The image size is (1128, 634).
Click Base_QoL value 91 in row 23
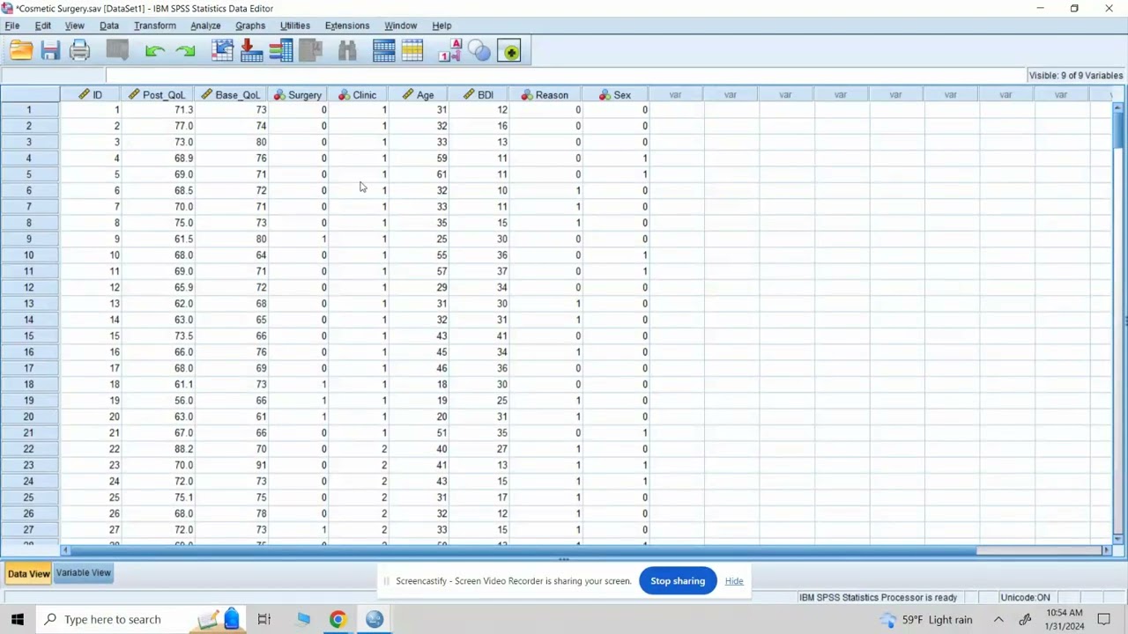point(232,465)
